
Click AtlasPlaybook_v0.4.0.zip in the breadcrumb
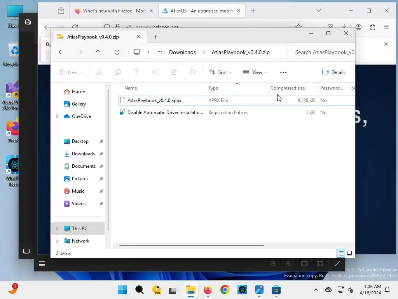pos(241,52)
